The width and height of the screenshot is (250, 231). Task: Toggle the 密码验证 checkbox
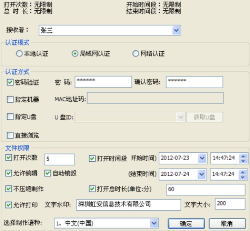[x=10, y=82]
